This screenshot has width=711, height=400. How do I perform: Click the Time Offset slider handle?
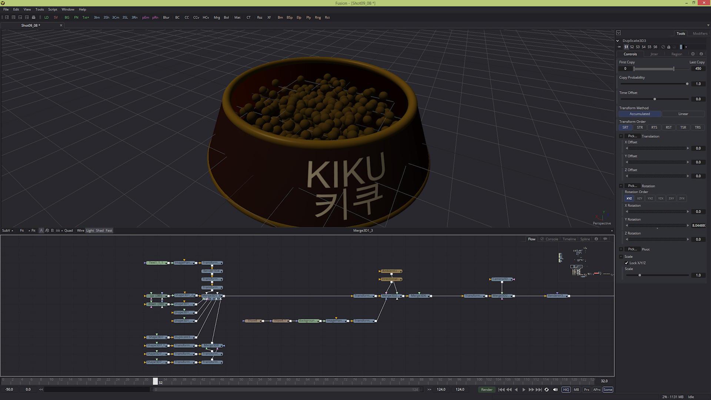click(655, 99)
